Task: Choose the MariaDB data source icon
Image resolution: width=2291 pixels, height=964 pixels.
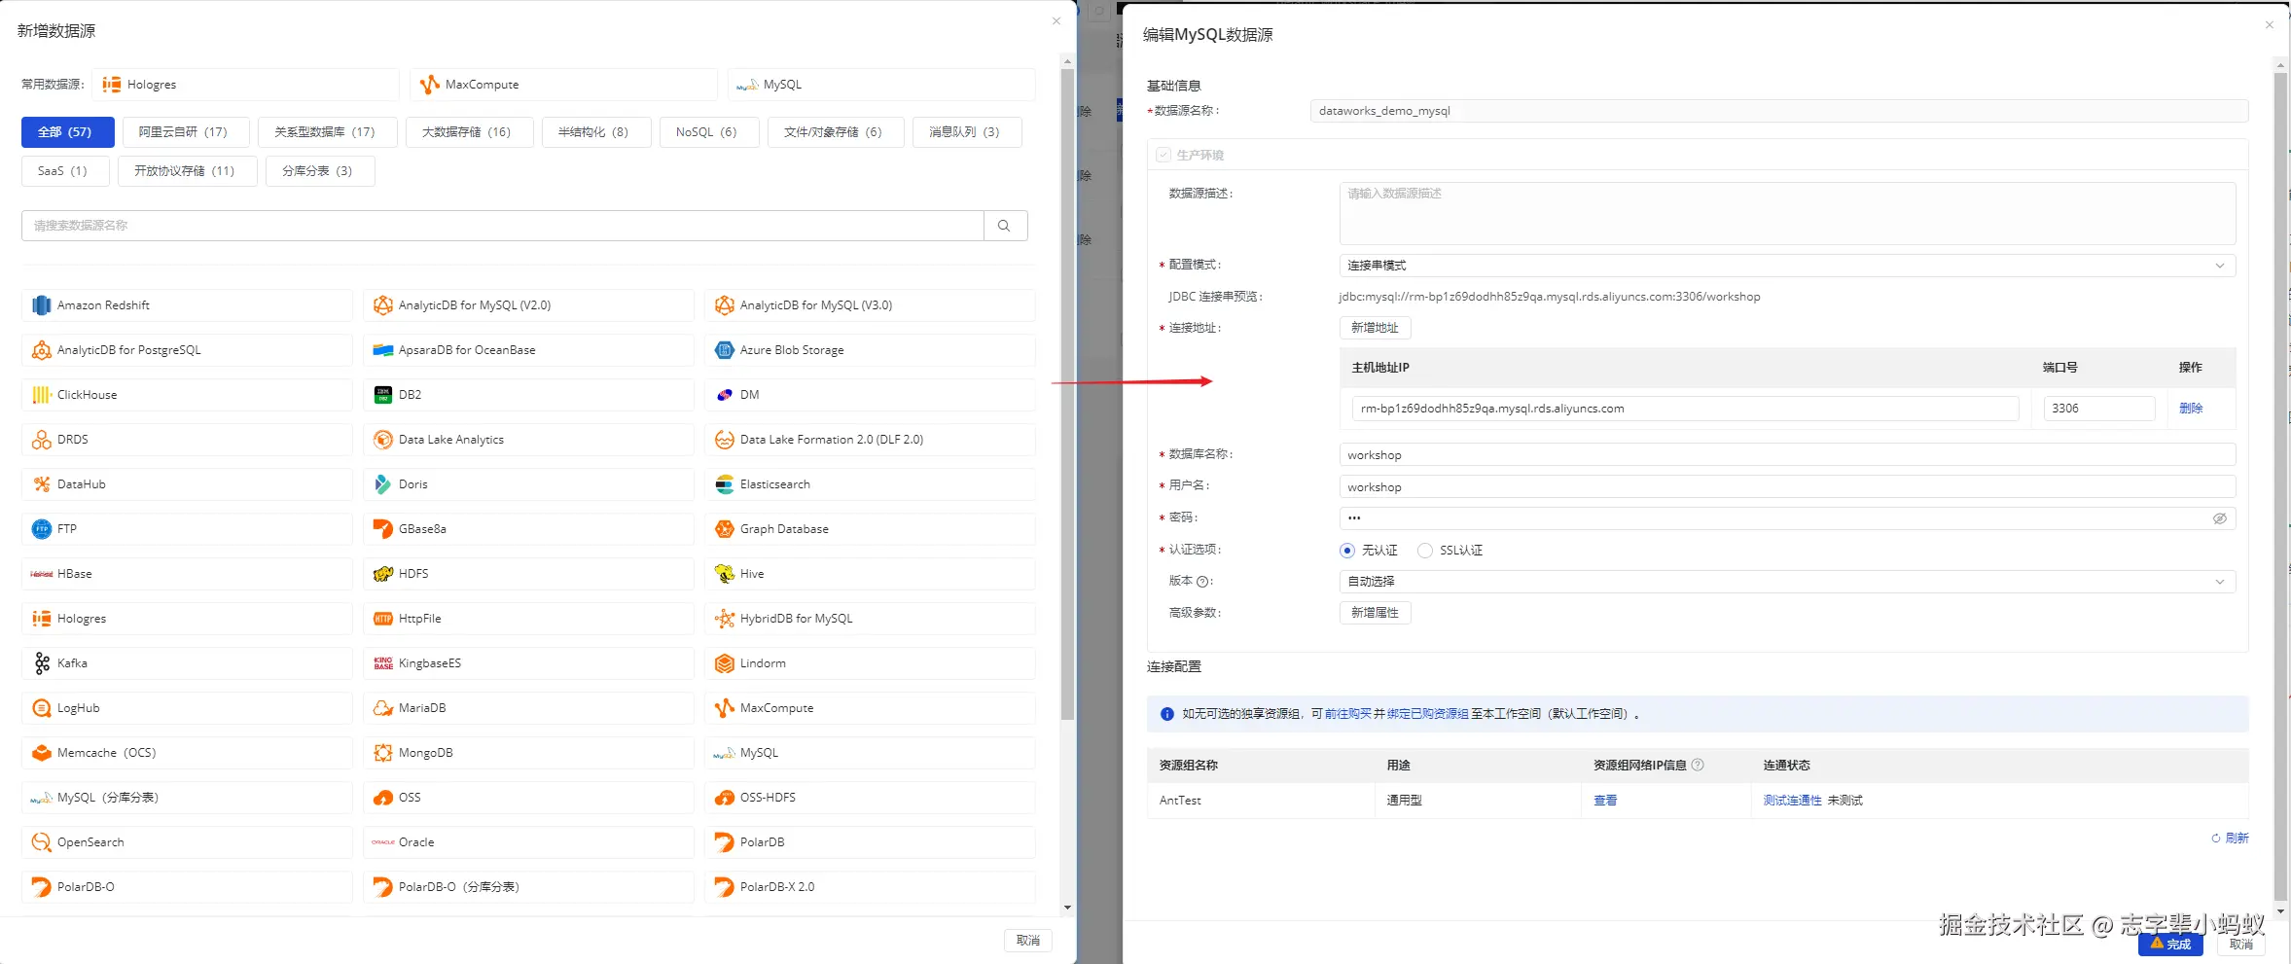Action: click(x=382, y=708)
